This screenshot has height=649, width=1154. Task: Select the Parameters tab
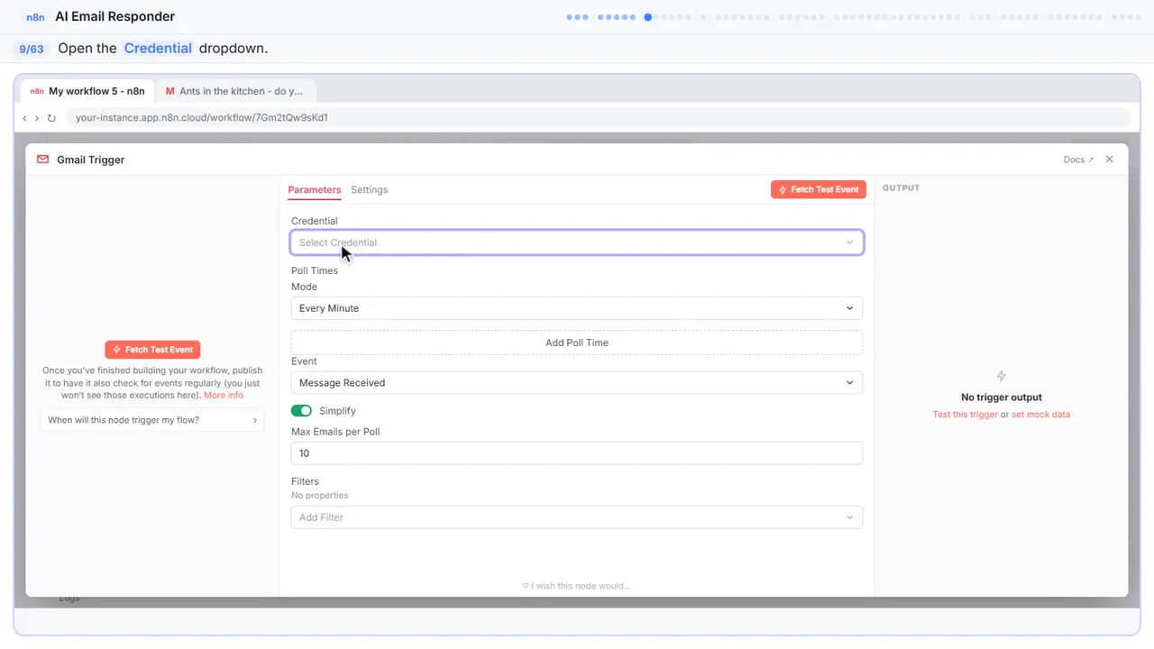click(315, 190)
